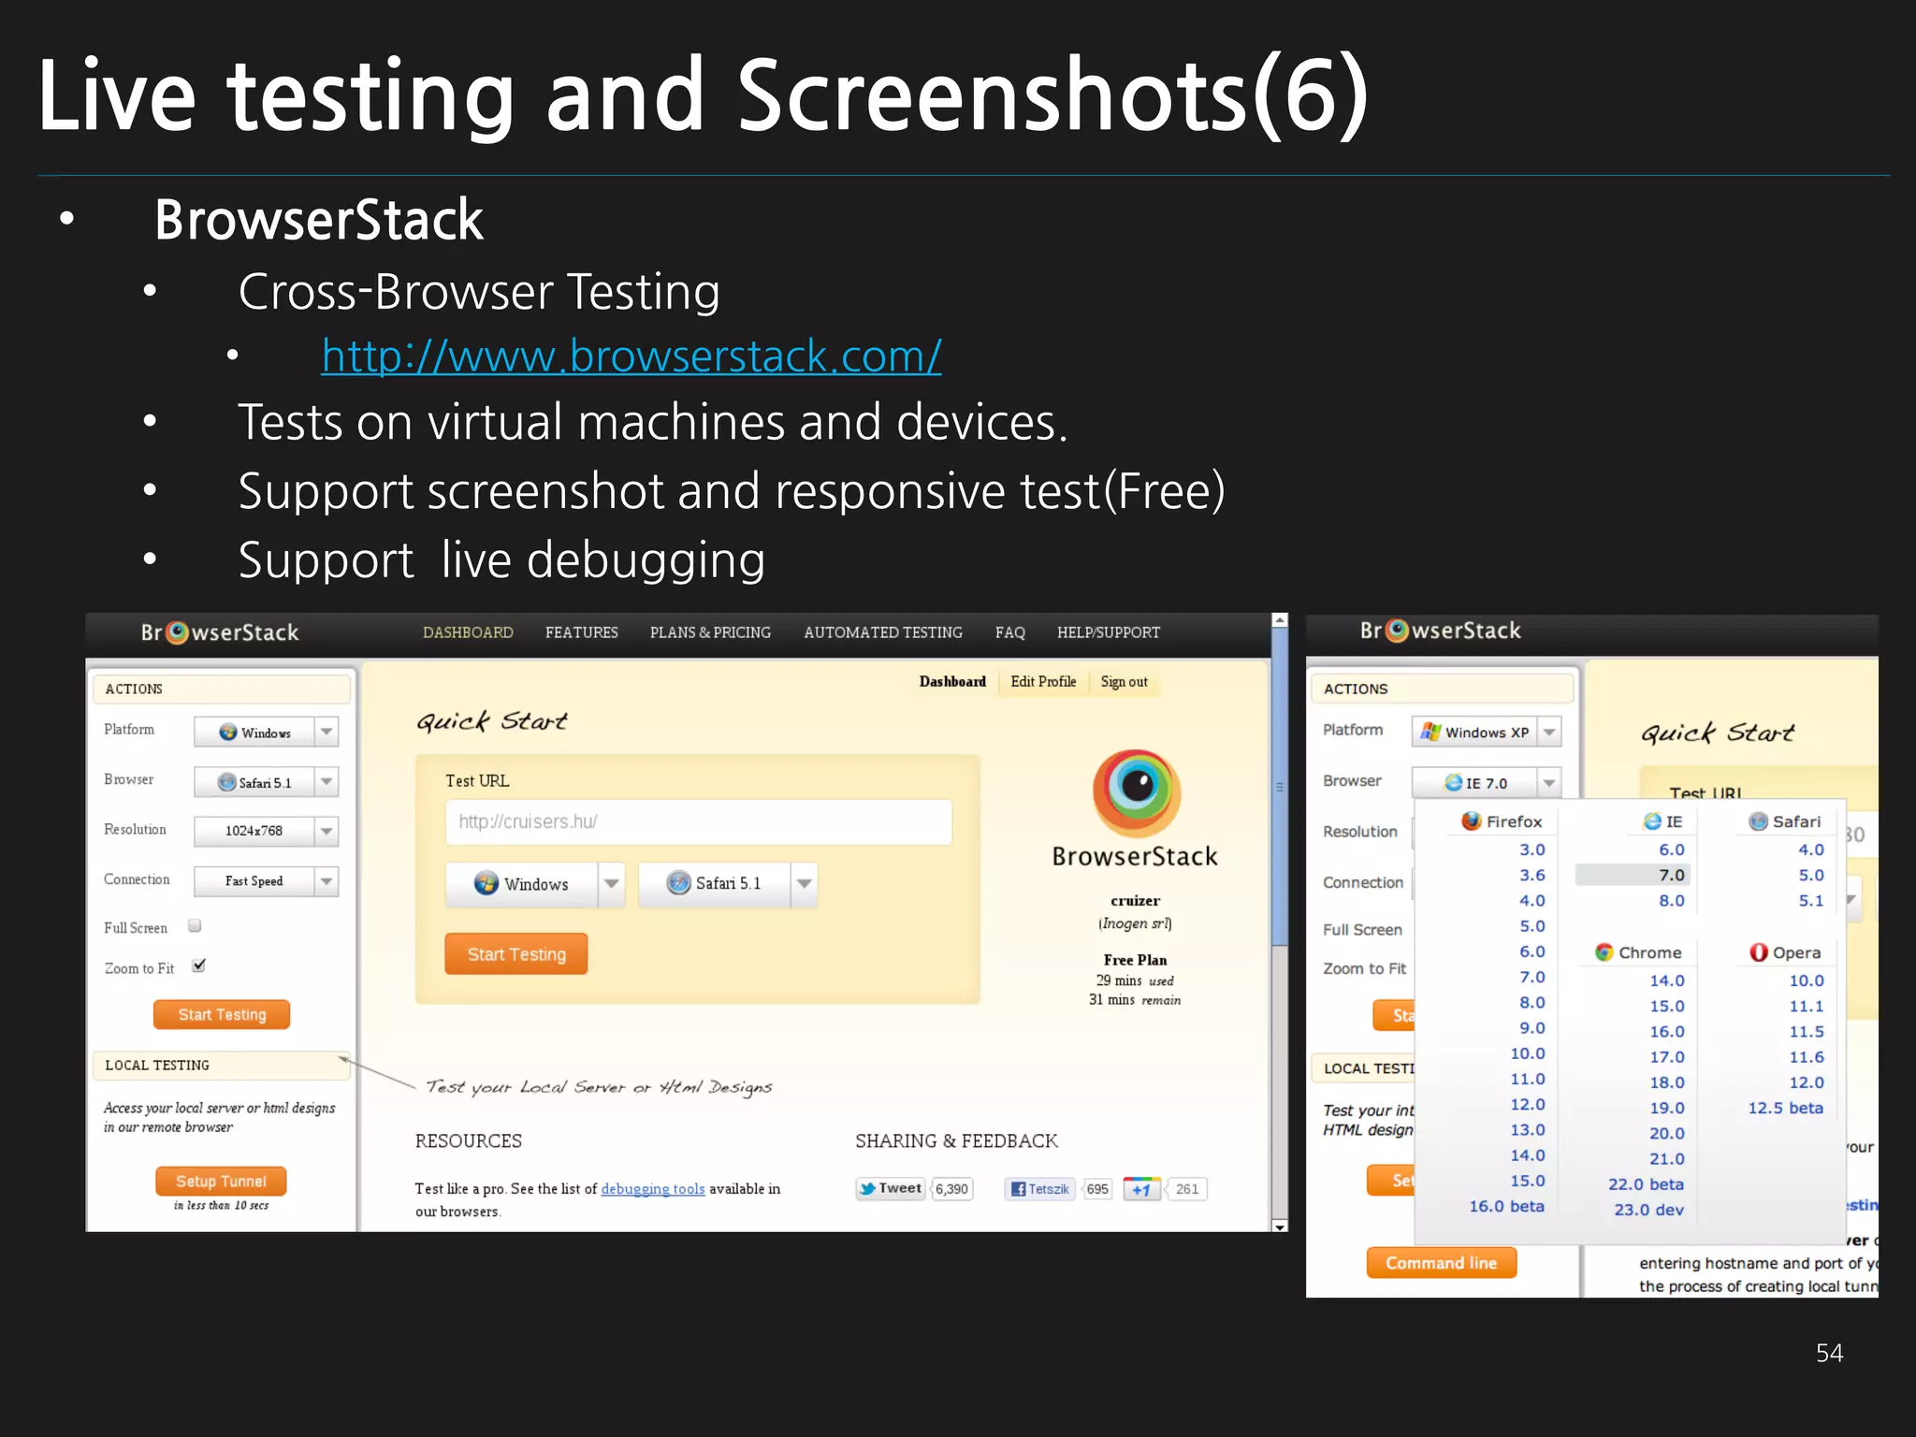The height and width of the screenshot is (1437, 1916).
Task: Select highlighted IE version 7.0
Action: coord(1633,876)
